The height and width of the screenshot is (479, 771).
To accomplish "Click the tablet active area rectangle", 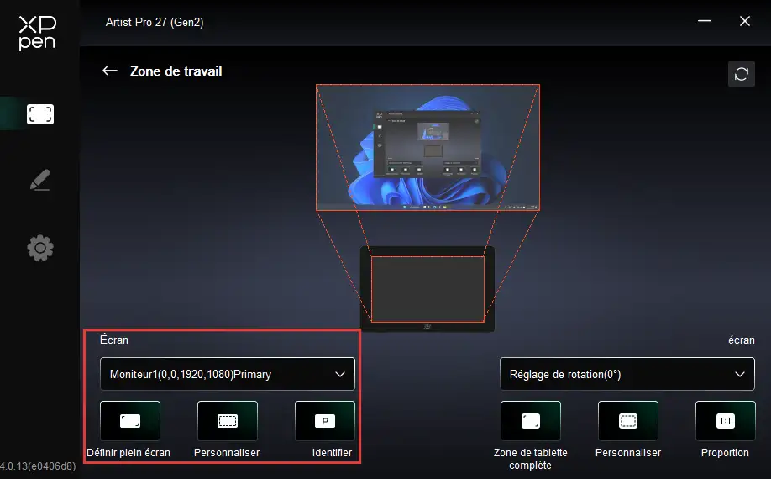I will [x=427, y=289].
